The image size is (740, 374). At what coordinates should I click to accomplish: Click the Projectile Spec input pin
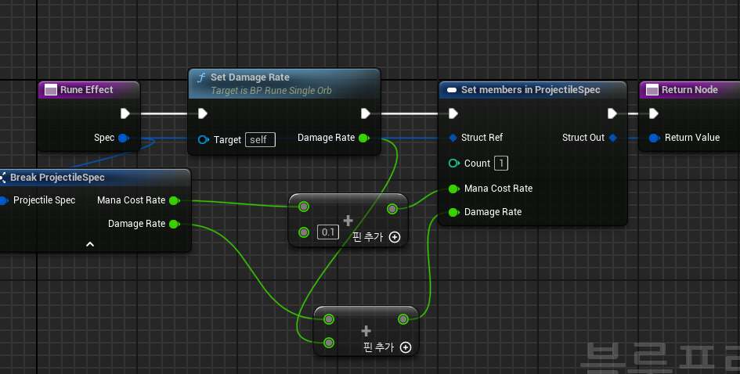pyautogui.click(x=3, y=200)
